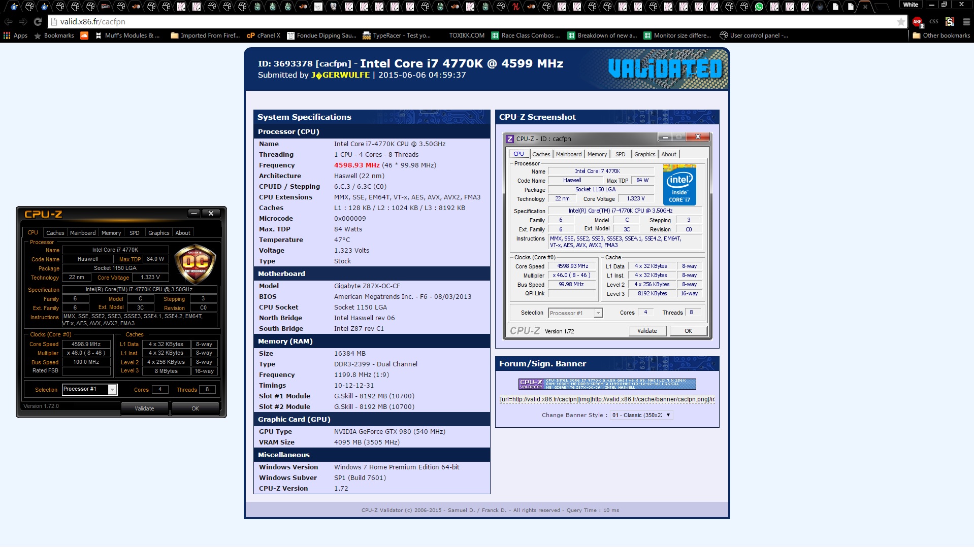
Task: Click Core Speed 4598.9 MHz field in dark CPU-Z
Action: 86,344
